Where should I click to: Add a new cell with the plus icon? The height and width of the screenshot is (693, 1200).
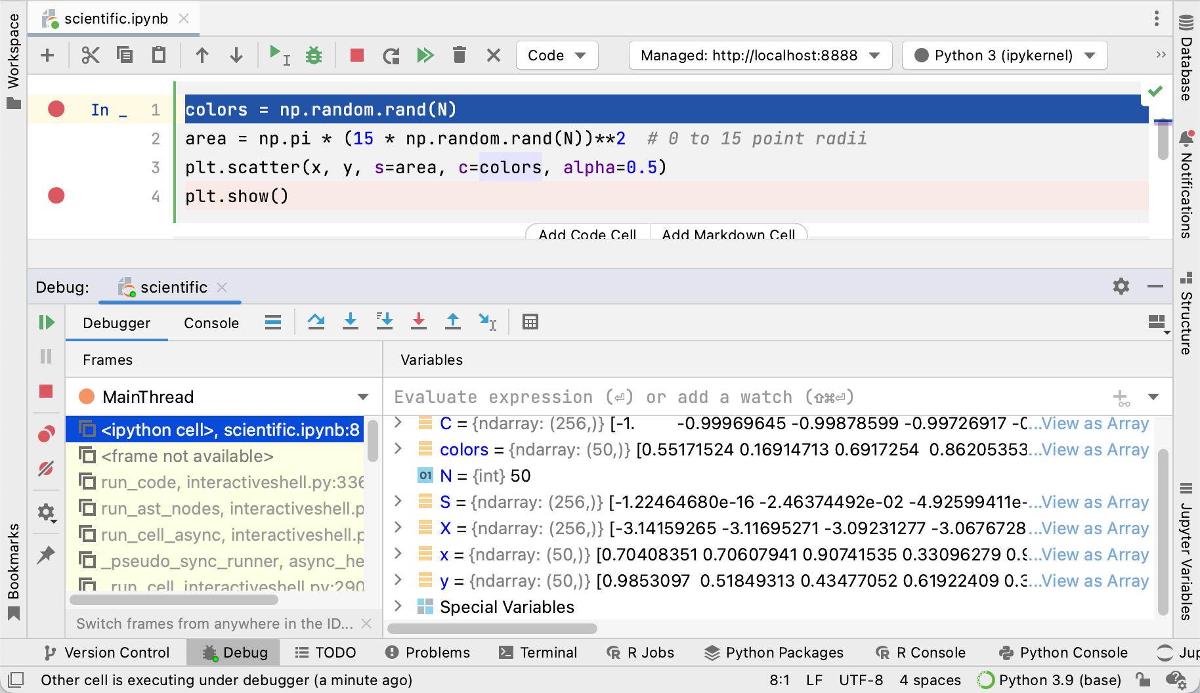[x=47, y=55]
